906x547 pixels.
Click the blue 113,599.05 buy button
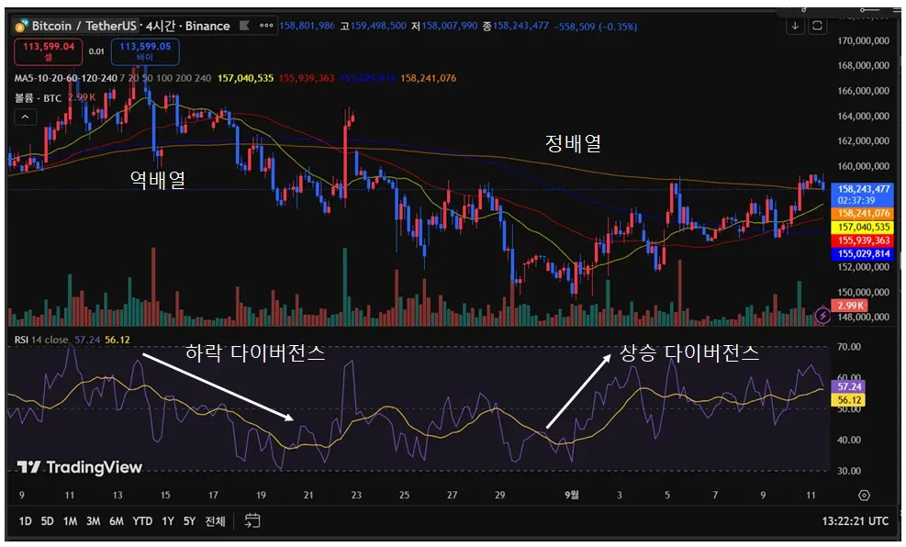(145, 51)
